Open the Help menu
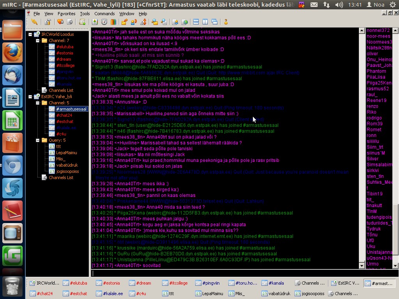399x299 pixels. 143,14
